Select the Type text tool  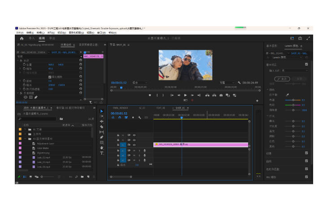pos(101,153)
